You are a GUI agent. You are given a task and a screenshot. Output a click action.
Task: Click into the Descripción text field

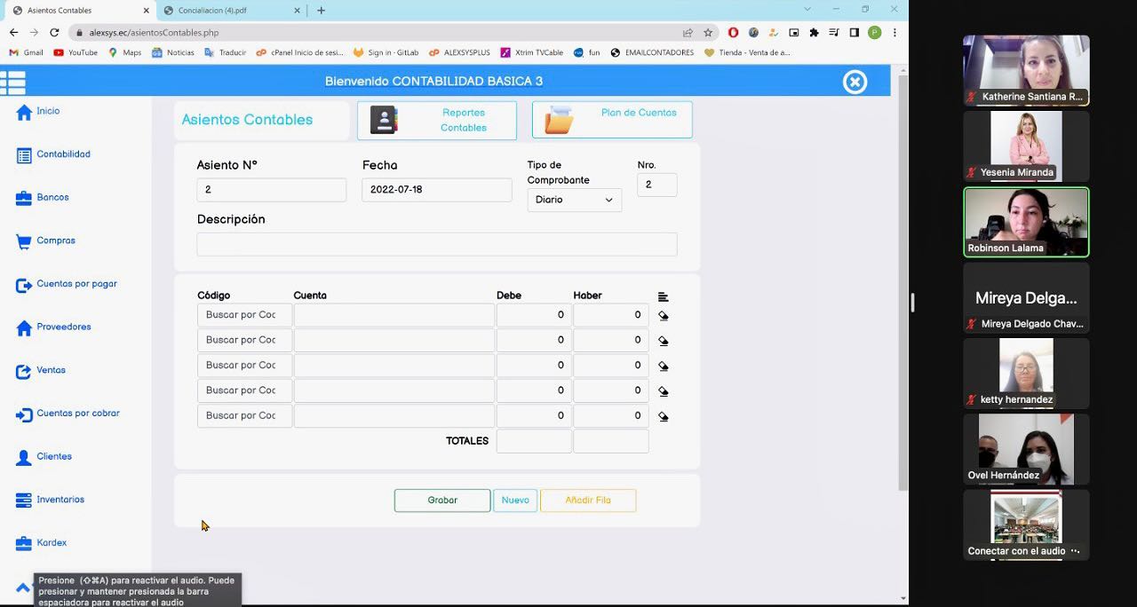point(436,245)
